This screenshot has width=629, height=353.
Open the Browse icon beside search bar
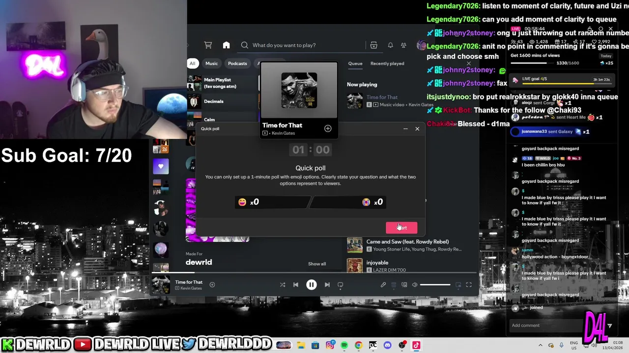pos(373,45)
